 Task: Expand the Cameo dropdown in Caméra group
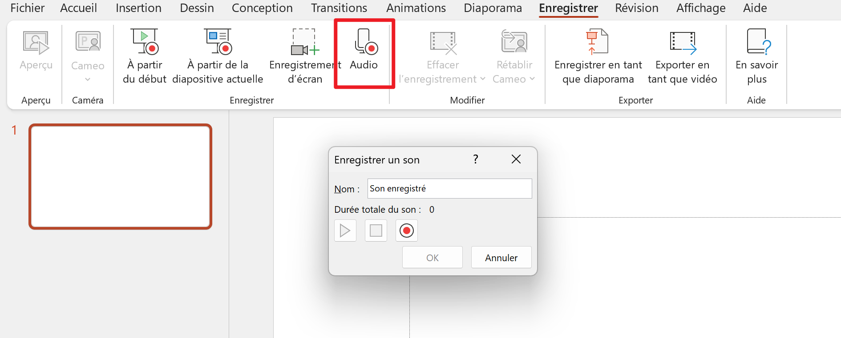click(88, 80)
